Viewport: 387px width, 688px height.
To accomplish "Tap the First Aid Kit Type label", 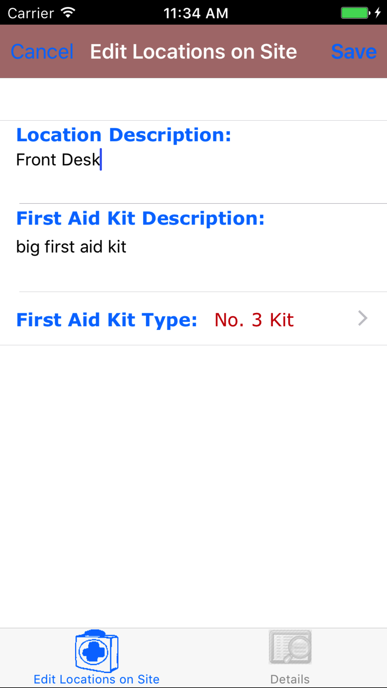I will click(107, 320).
